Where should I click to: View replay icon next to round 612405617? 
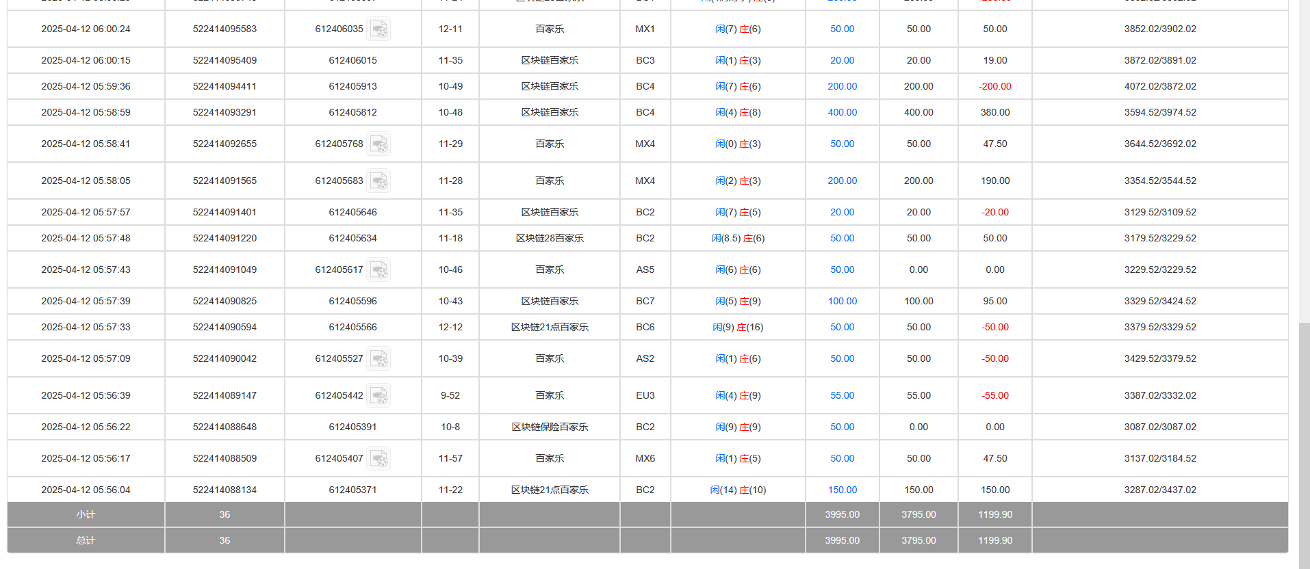(x=378, y=270)
